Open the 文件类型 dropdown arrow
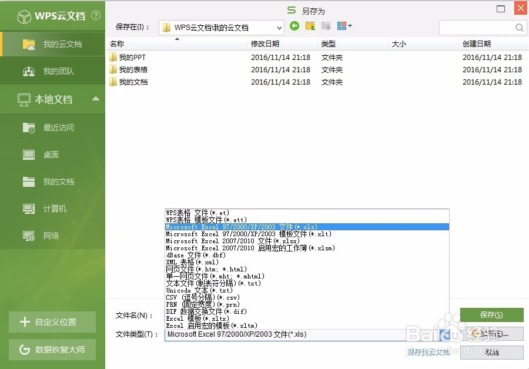529x369 pixels. pyautogui.click(x=445, y=334)
